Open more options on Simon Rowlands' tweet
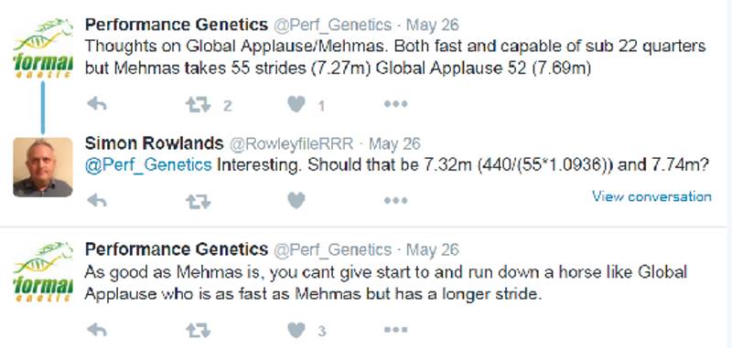This screenshot has height=348, width=732. click(396, 201)
